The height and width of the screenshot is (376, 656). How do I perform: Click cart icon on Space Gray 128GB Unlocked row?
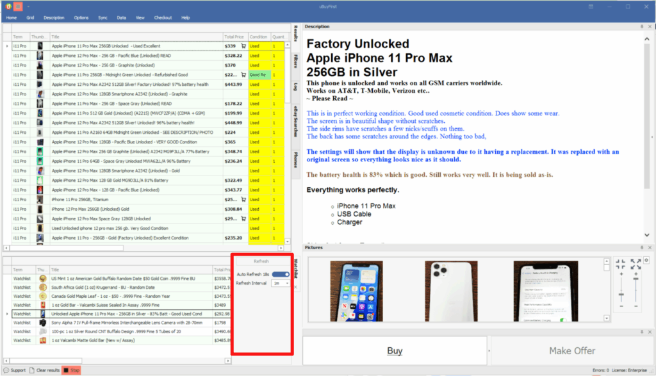point(243,218)
